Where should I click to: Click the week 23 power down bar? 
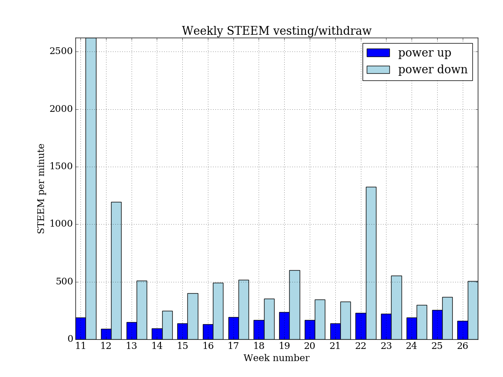click(397, 307)
